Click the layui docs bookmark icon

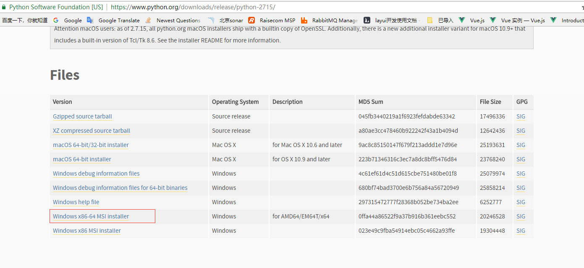tap(367, 20)
